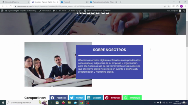This screenshot has height=105, width=188.
Task: Open the tab search dropdown arrow
Action: [168, 2]
